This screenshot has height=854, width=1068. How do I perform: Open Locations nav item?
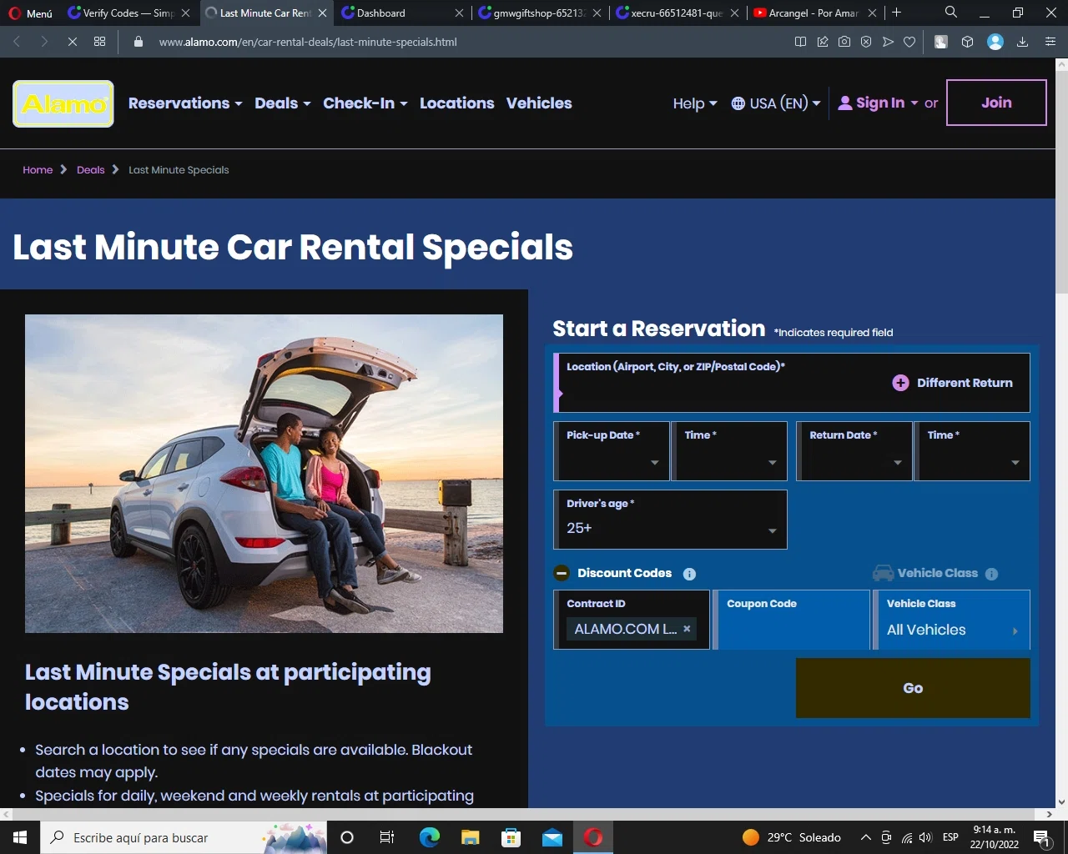457,103
